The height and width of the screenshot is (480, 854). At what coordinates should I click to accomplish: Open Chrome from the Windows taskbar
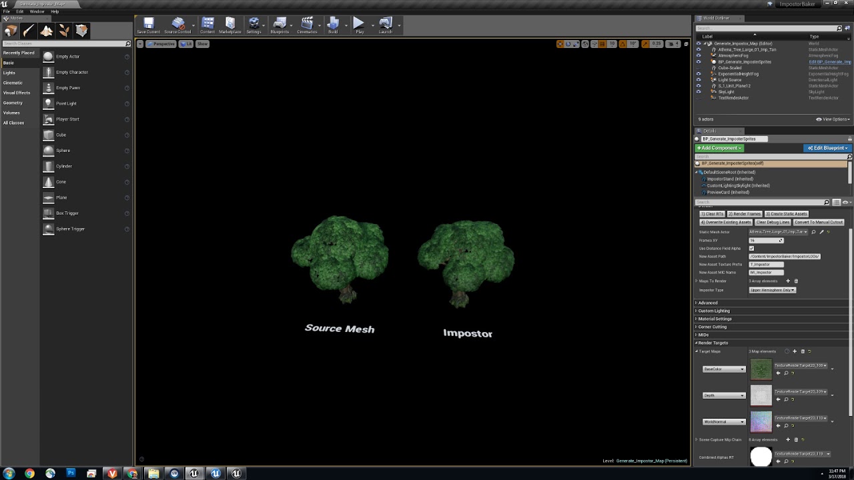click(29, 473)
